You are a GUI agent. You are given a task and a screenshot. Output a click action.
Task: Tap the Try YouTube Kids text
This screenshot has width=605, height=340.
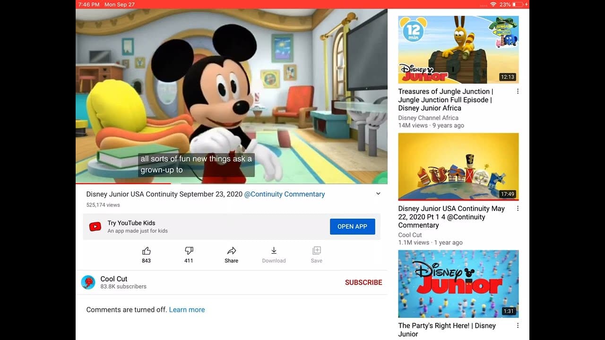tap(131, 223)
